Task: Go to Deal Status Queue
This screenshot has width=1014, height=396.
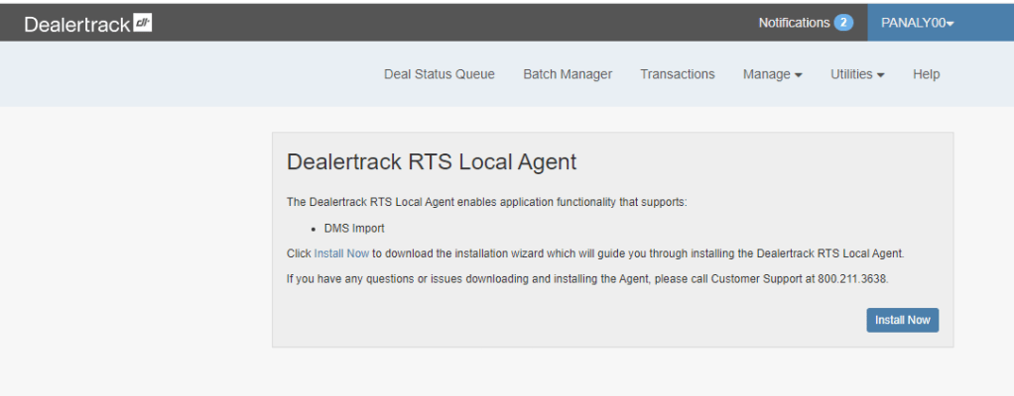Action: (440, 74)
